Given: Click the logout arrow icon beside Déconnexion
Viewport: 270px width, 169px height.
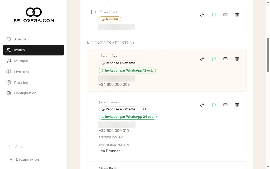Looking at the screenshot, I should [x=11, y=159].
